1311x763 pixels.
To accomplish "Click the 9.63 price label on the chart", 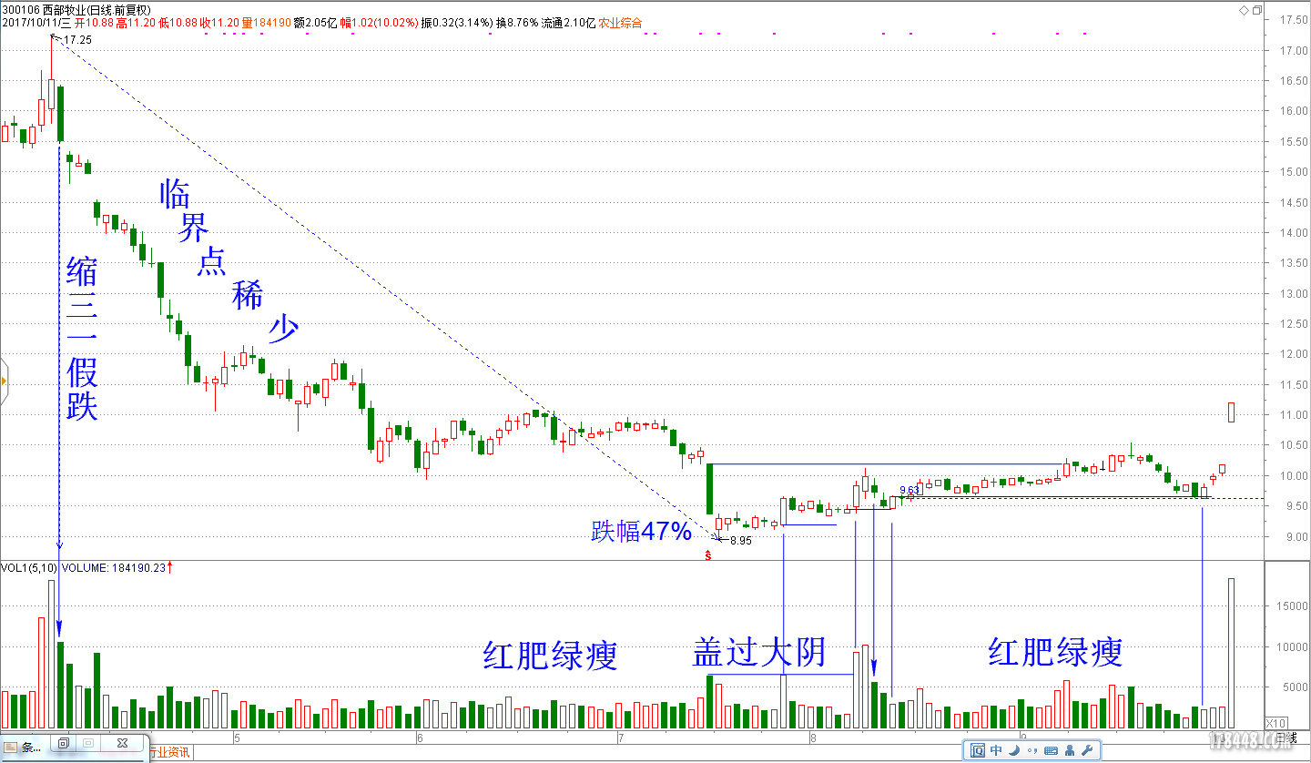I will [910, 490].
